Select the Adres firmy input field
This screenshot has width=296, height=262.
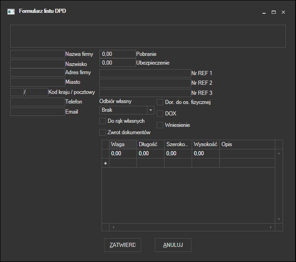(38, 72)
